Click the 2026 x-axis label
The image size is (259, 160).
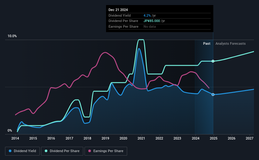[232, 138]
